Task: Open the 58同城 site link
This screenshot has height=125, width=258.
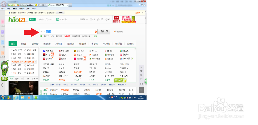Action: pyautogui.click(x=61, y=64)
